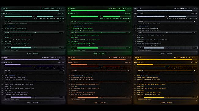Retreat in the white-themed window
Viewport: 199px width, 111px height.
(169, 53)
